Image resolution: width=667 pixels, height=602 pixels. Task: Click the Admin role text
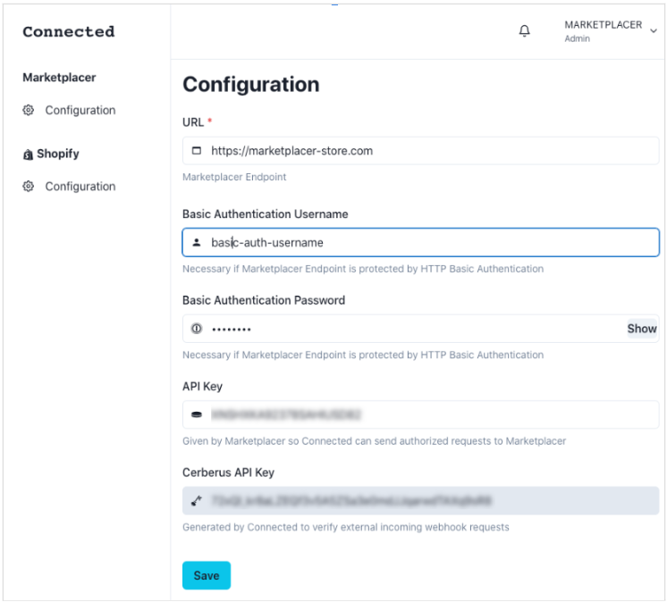pyautogui.click(x=577, y=38)
